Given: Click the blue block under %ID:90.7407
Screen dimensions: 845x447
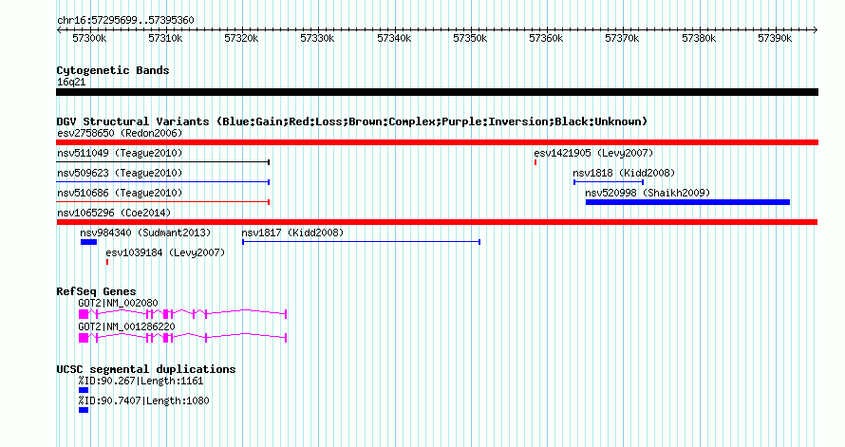Looking at the screenshot, I should click(84, 410).
